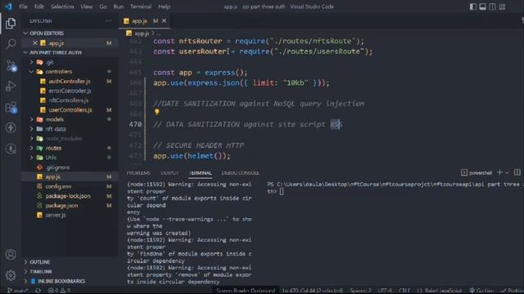This screenshot has height=294, width=524.
Task: Switch to the DEBUG CONSOLE tab
Action: click(x=240, y=172)
